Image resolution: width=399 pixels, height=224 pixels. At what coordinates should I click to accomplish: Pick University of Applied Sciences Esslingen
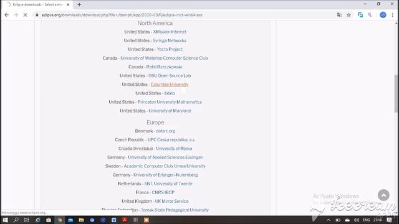tap(165, 157)
